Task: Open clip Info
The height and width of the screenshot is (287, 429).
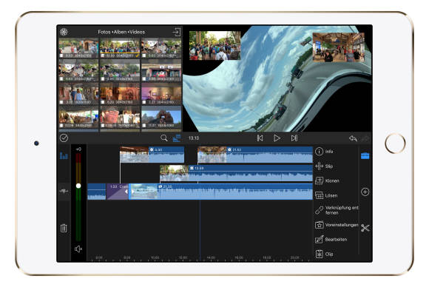Action: (x=325, y=152)
